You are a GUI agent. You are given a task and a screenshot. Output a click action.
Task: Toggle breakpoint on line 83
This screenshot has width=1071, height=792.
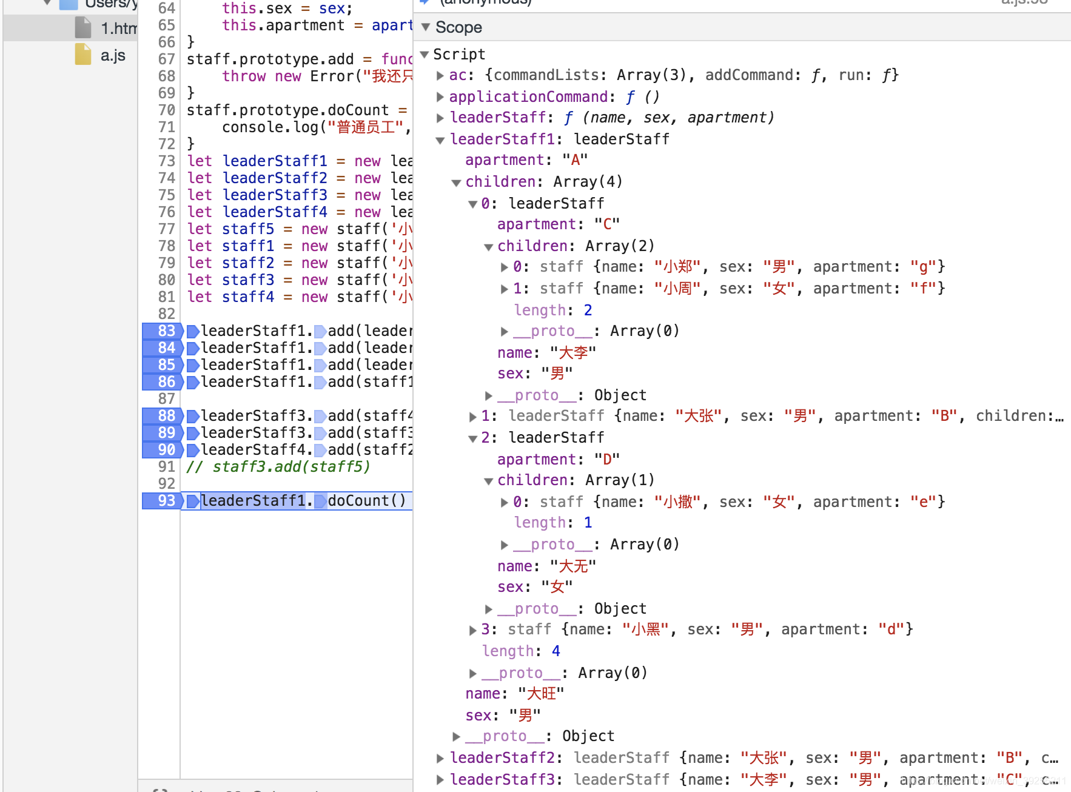point(163,331)
